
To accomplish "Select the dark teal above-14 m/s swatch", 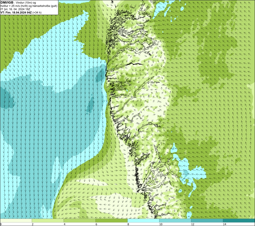I will click(x=239, y=220).
